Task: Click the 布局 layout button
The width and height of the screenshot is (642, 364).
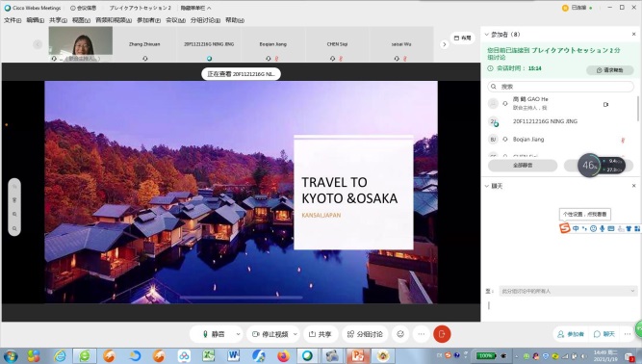Action: [x=463, y=38]
